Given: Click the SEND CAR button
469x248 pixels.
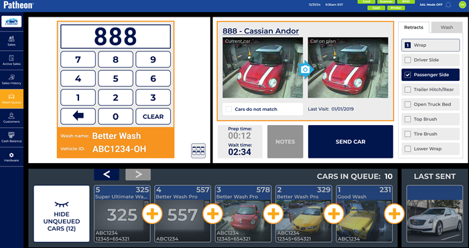Looking at the screenshot, I should (350, 142).
